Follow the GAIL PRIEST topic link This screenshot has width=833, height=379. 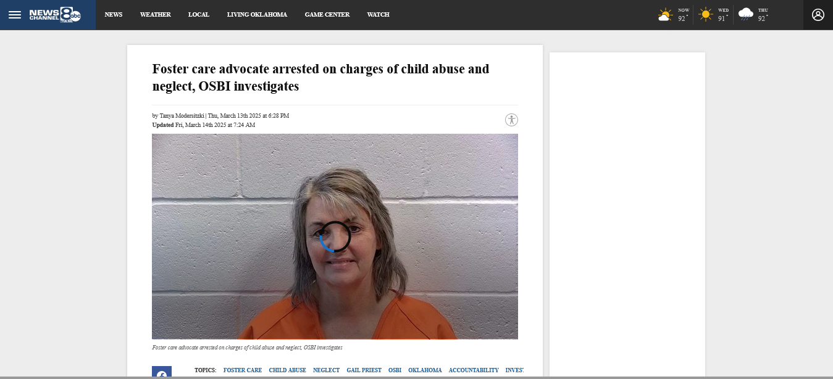364,370
